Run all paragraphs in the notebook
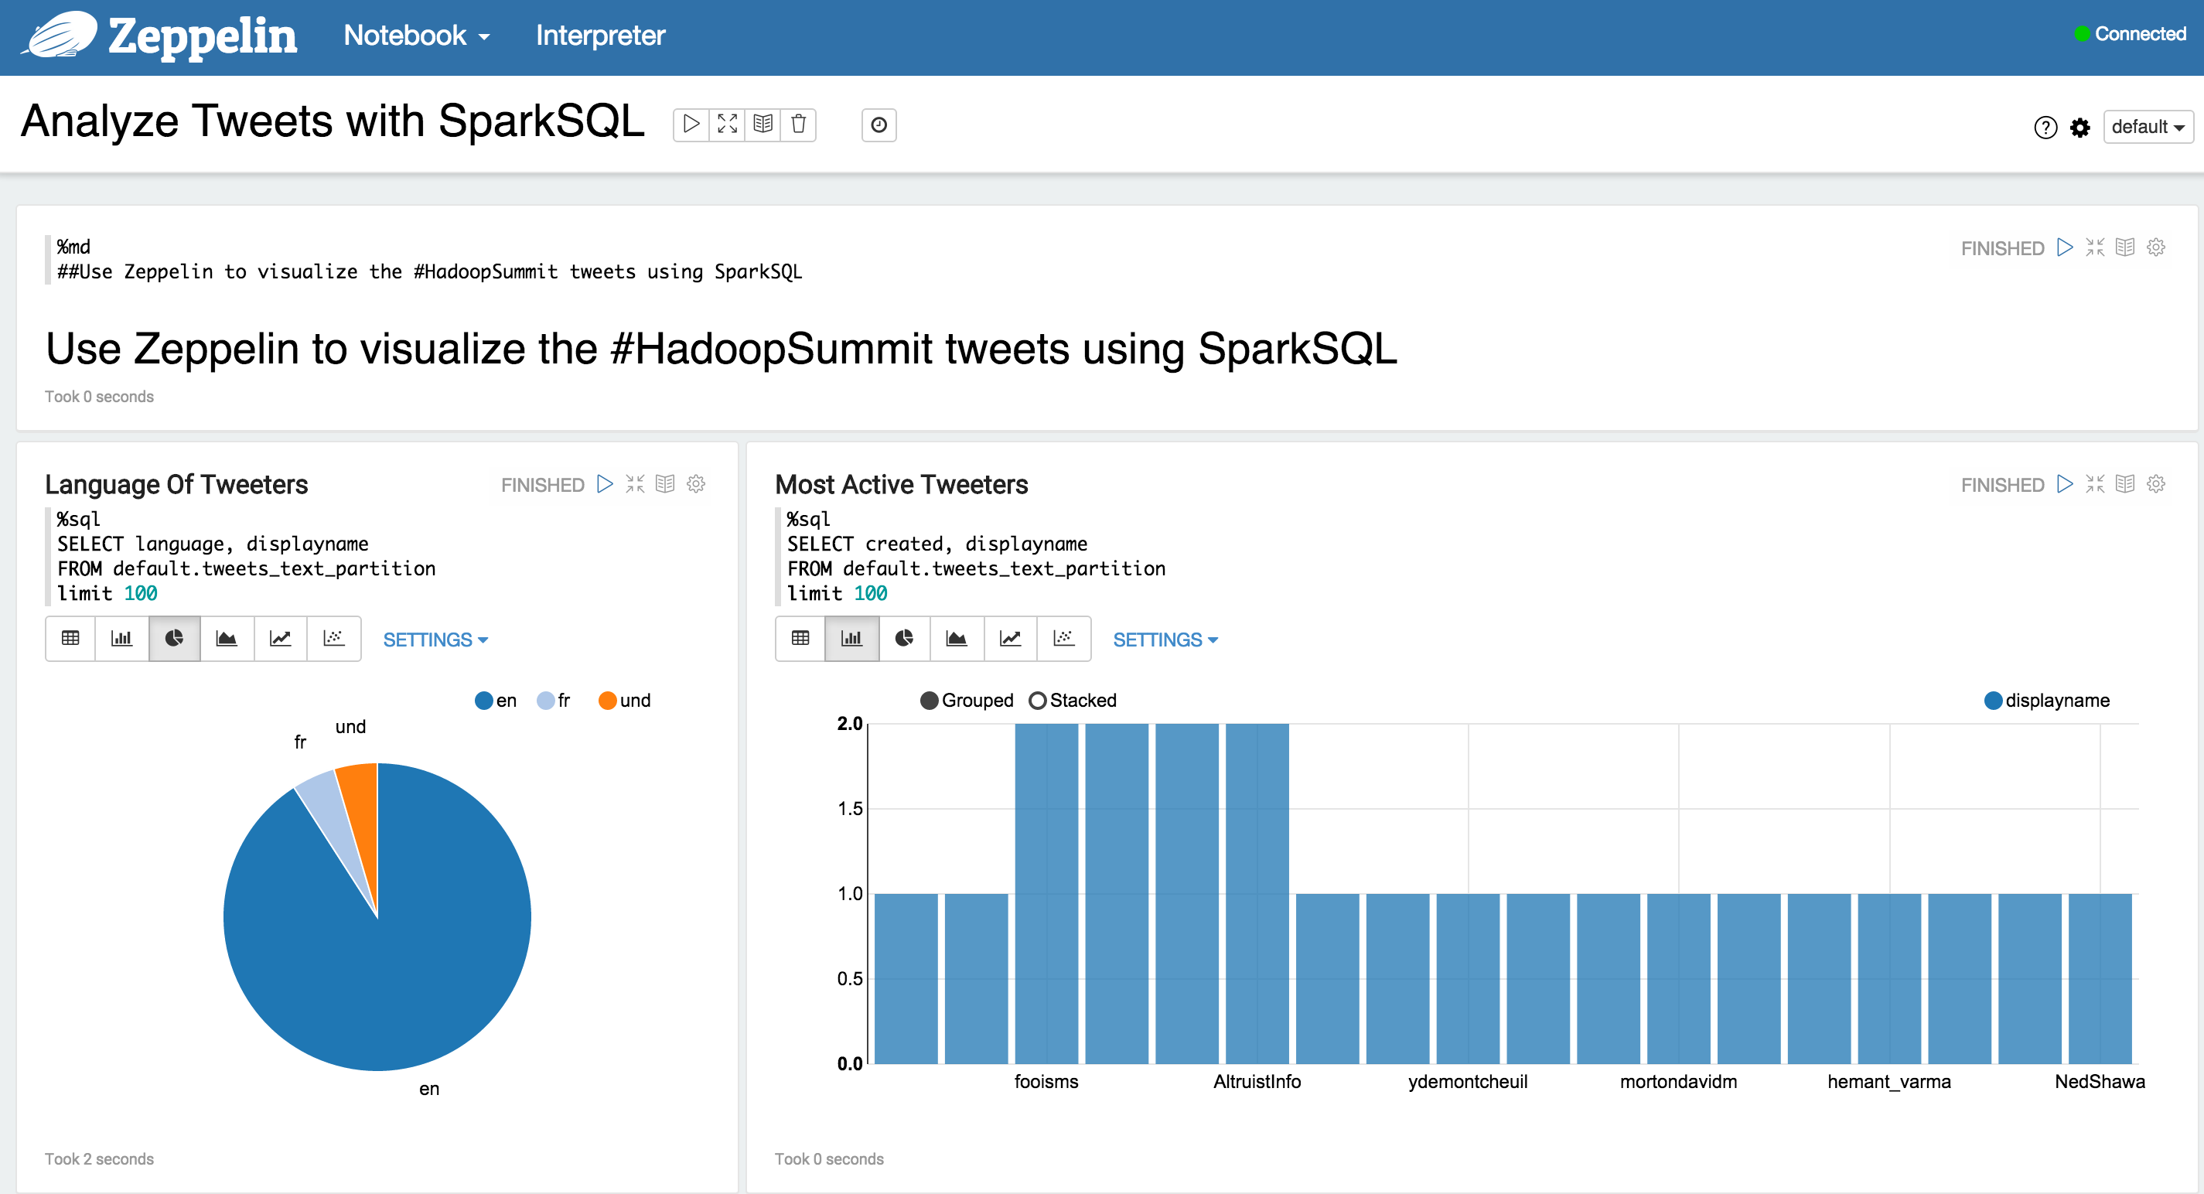 [691, 125]
